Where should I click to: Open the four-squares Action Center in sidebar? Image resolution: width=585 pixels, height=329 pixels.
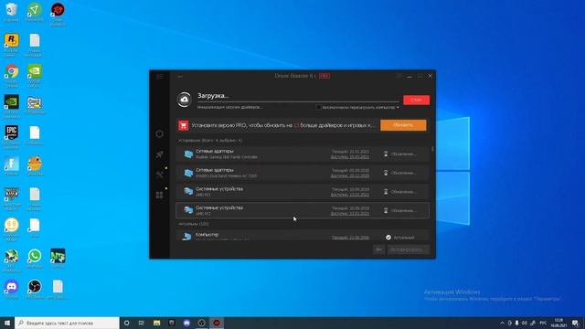tap(159, 195)
